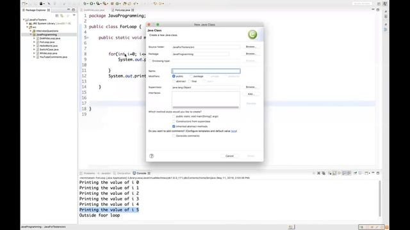Expand the InterviewQuestions package
The height and width of the screenshot is (230, 410).
[31, 31]
